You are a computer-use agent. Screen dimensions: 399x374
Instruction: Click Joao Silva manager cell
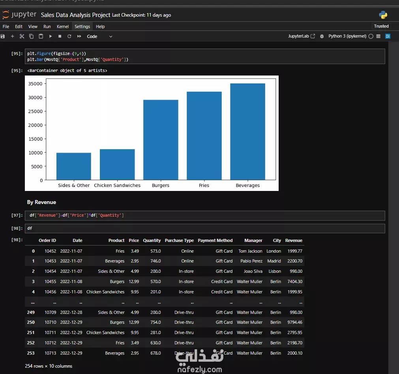253,271
